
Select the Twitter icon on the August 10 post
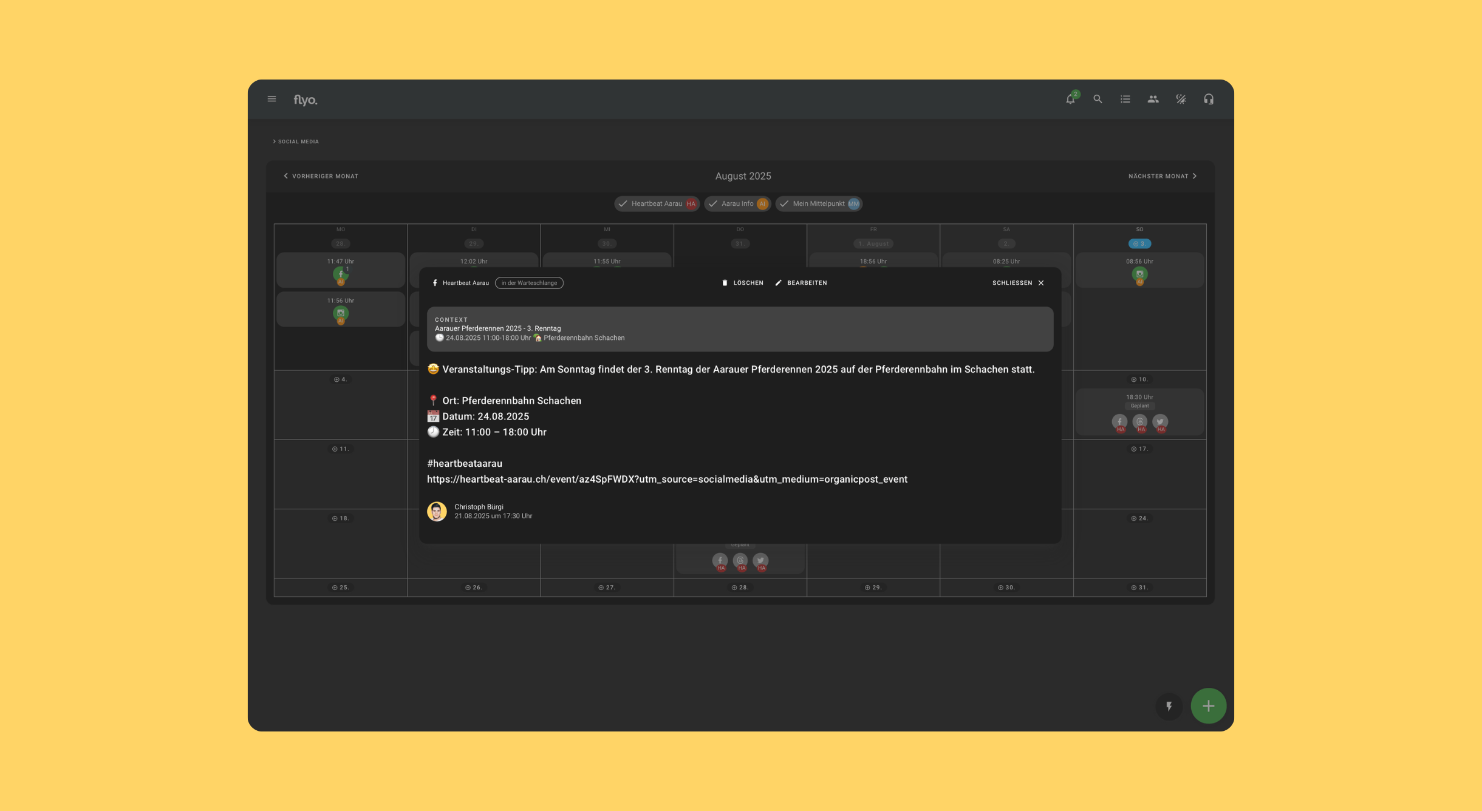1160,421
